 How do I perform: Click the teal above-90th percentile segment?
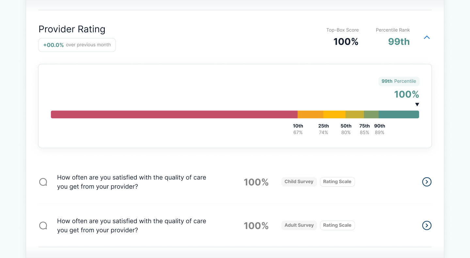pyautogui.click(x=399, y=114)
